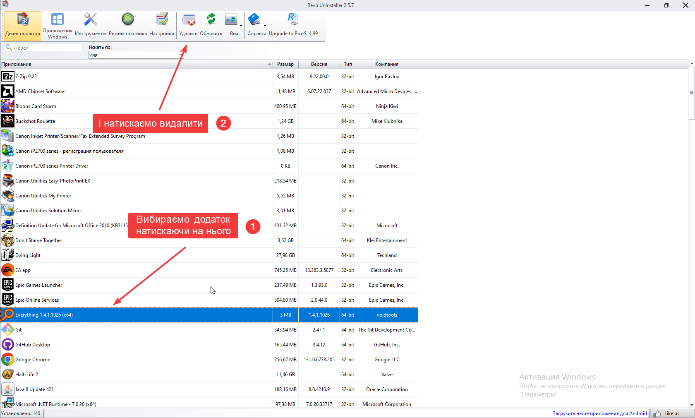Open Настройки settings
The image size is (695, 418).
pyautogui.click(x=162, y=25)
